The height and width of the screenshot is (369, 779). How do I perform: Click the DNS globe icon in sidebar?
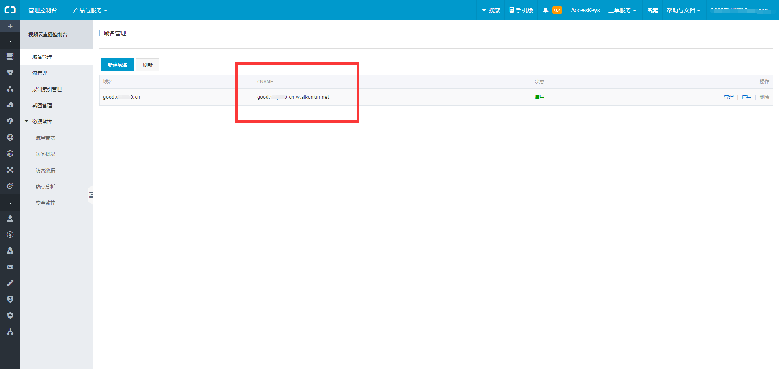10,154
